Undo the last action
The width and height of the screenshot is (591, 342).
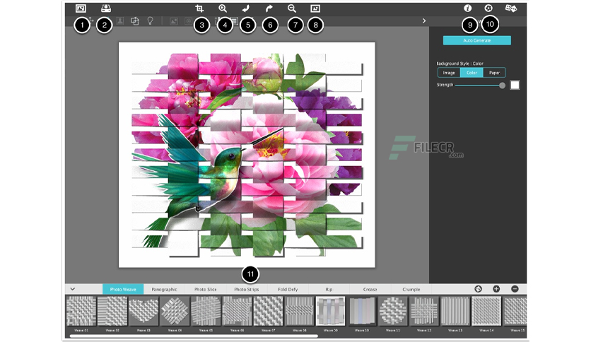coord(245,8)
